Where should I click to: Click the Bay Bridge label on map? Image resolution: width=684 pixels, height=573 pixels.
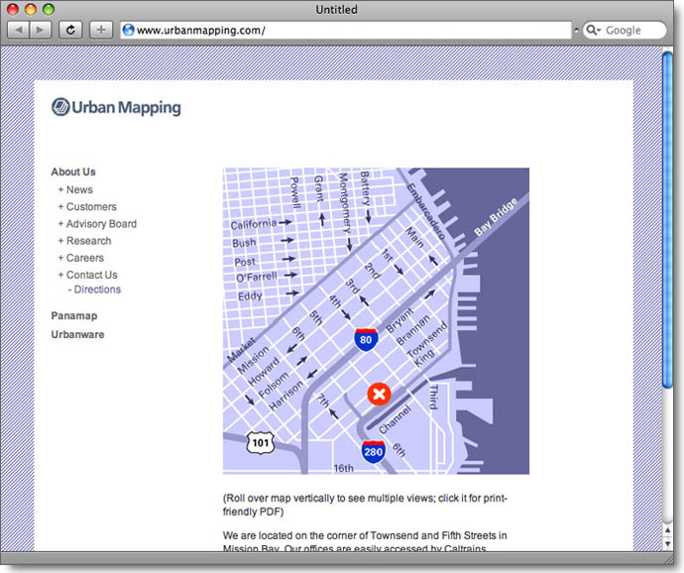[496, 216]
